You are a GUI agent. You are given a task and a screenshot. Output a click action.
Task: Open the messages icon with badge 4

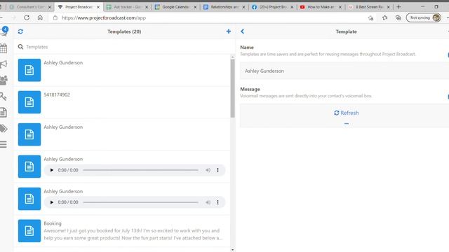[x=4, y=31]
